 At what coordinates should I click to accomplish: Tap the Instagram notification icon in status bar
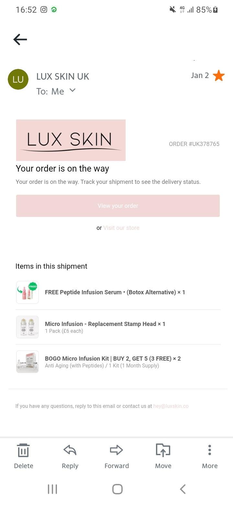click(44, 10)
